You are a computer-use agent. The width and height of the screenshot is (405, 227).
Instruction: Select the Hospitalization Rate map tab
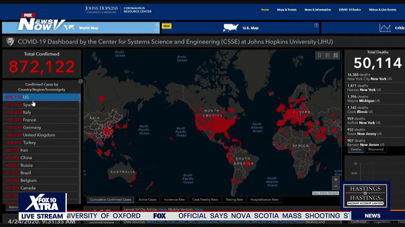(264, 200)
